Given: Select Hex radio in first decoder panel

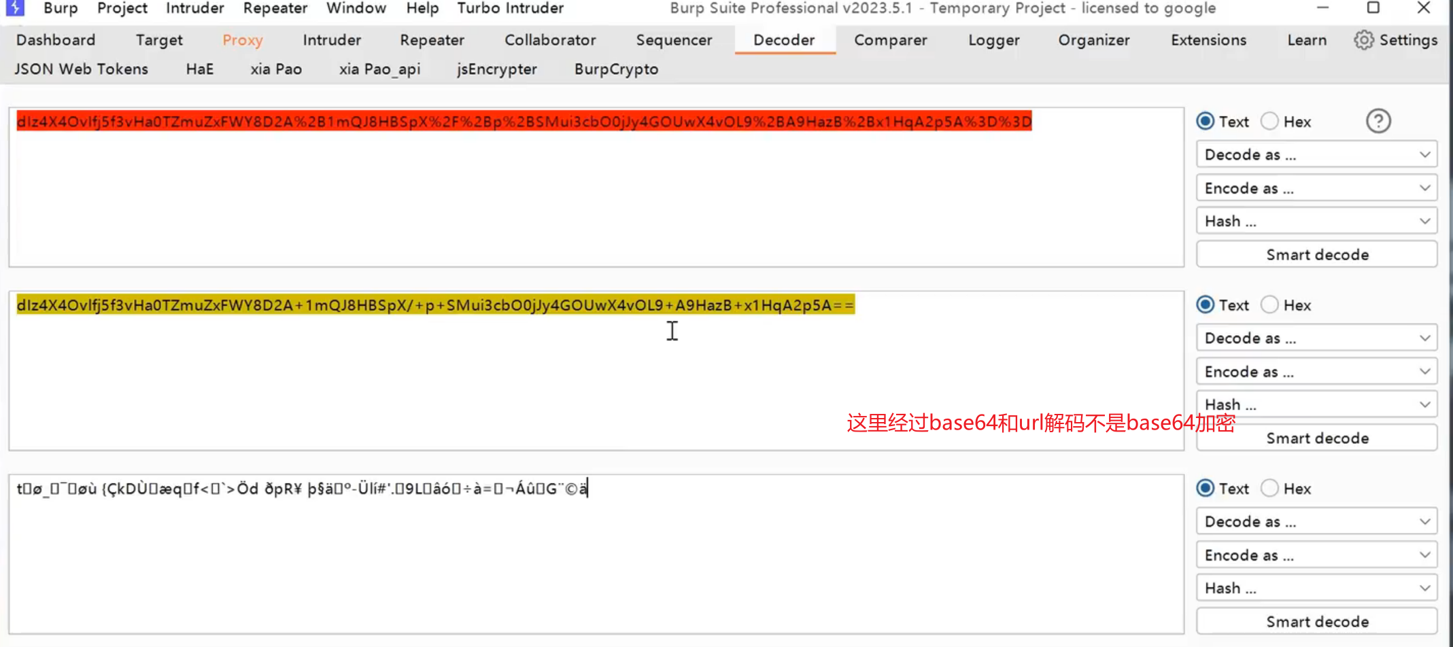Looking at the screenshot, I should point(1269,122).
